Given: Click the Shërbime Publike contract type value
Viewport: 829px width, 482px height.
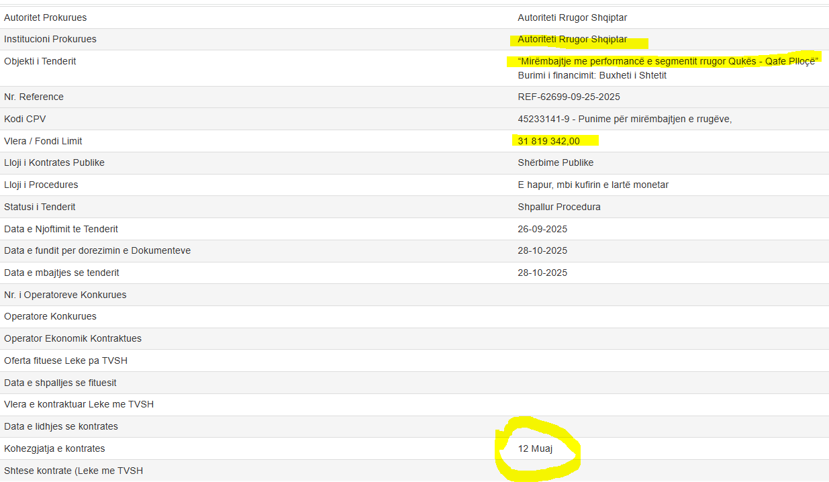Looking at the screenshot, I should (x=555, y=162).
